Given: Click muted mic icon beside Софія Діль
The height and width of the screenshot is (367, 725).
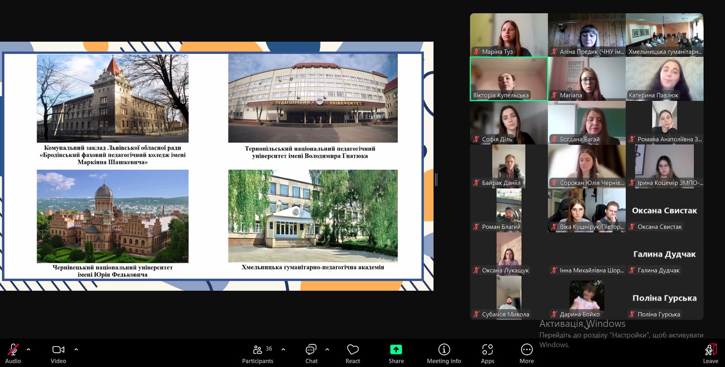Looking at the screenshot, I should point(476,139).
